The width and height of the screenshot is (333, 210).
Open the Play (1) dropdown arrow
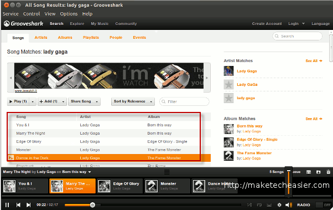point(33,102)
